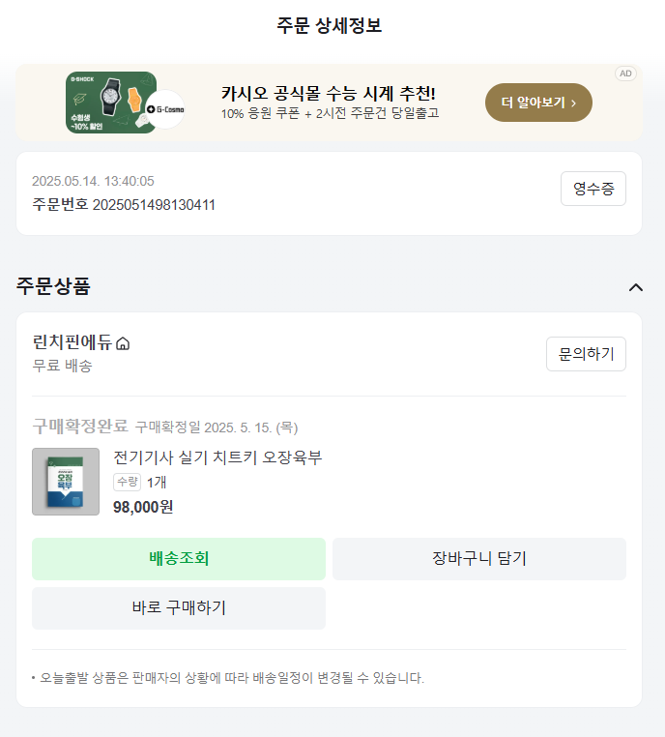Viewport: 665px width, 737px height.
Task: Track shipment with 배송조회 button
Action: pos(179,559)
